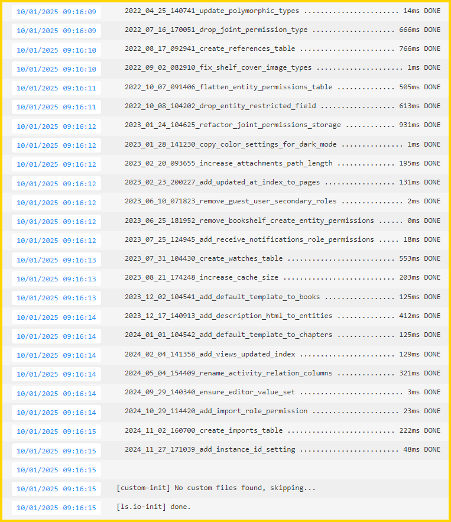Click the create_watches_table migration entry
The height and width of the screenshot is (522, 451).
coord(282,259)
